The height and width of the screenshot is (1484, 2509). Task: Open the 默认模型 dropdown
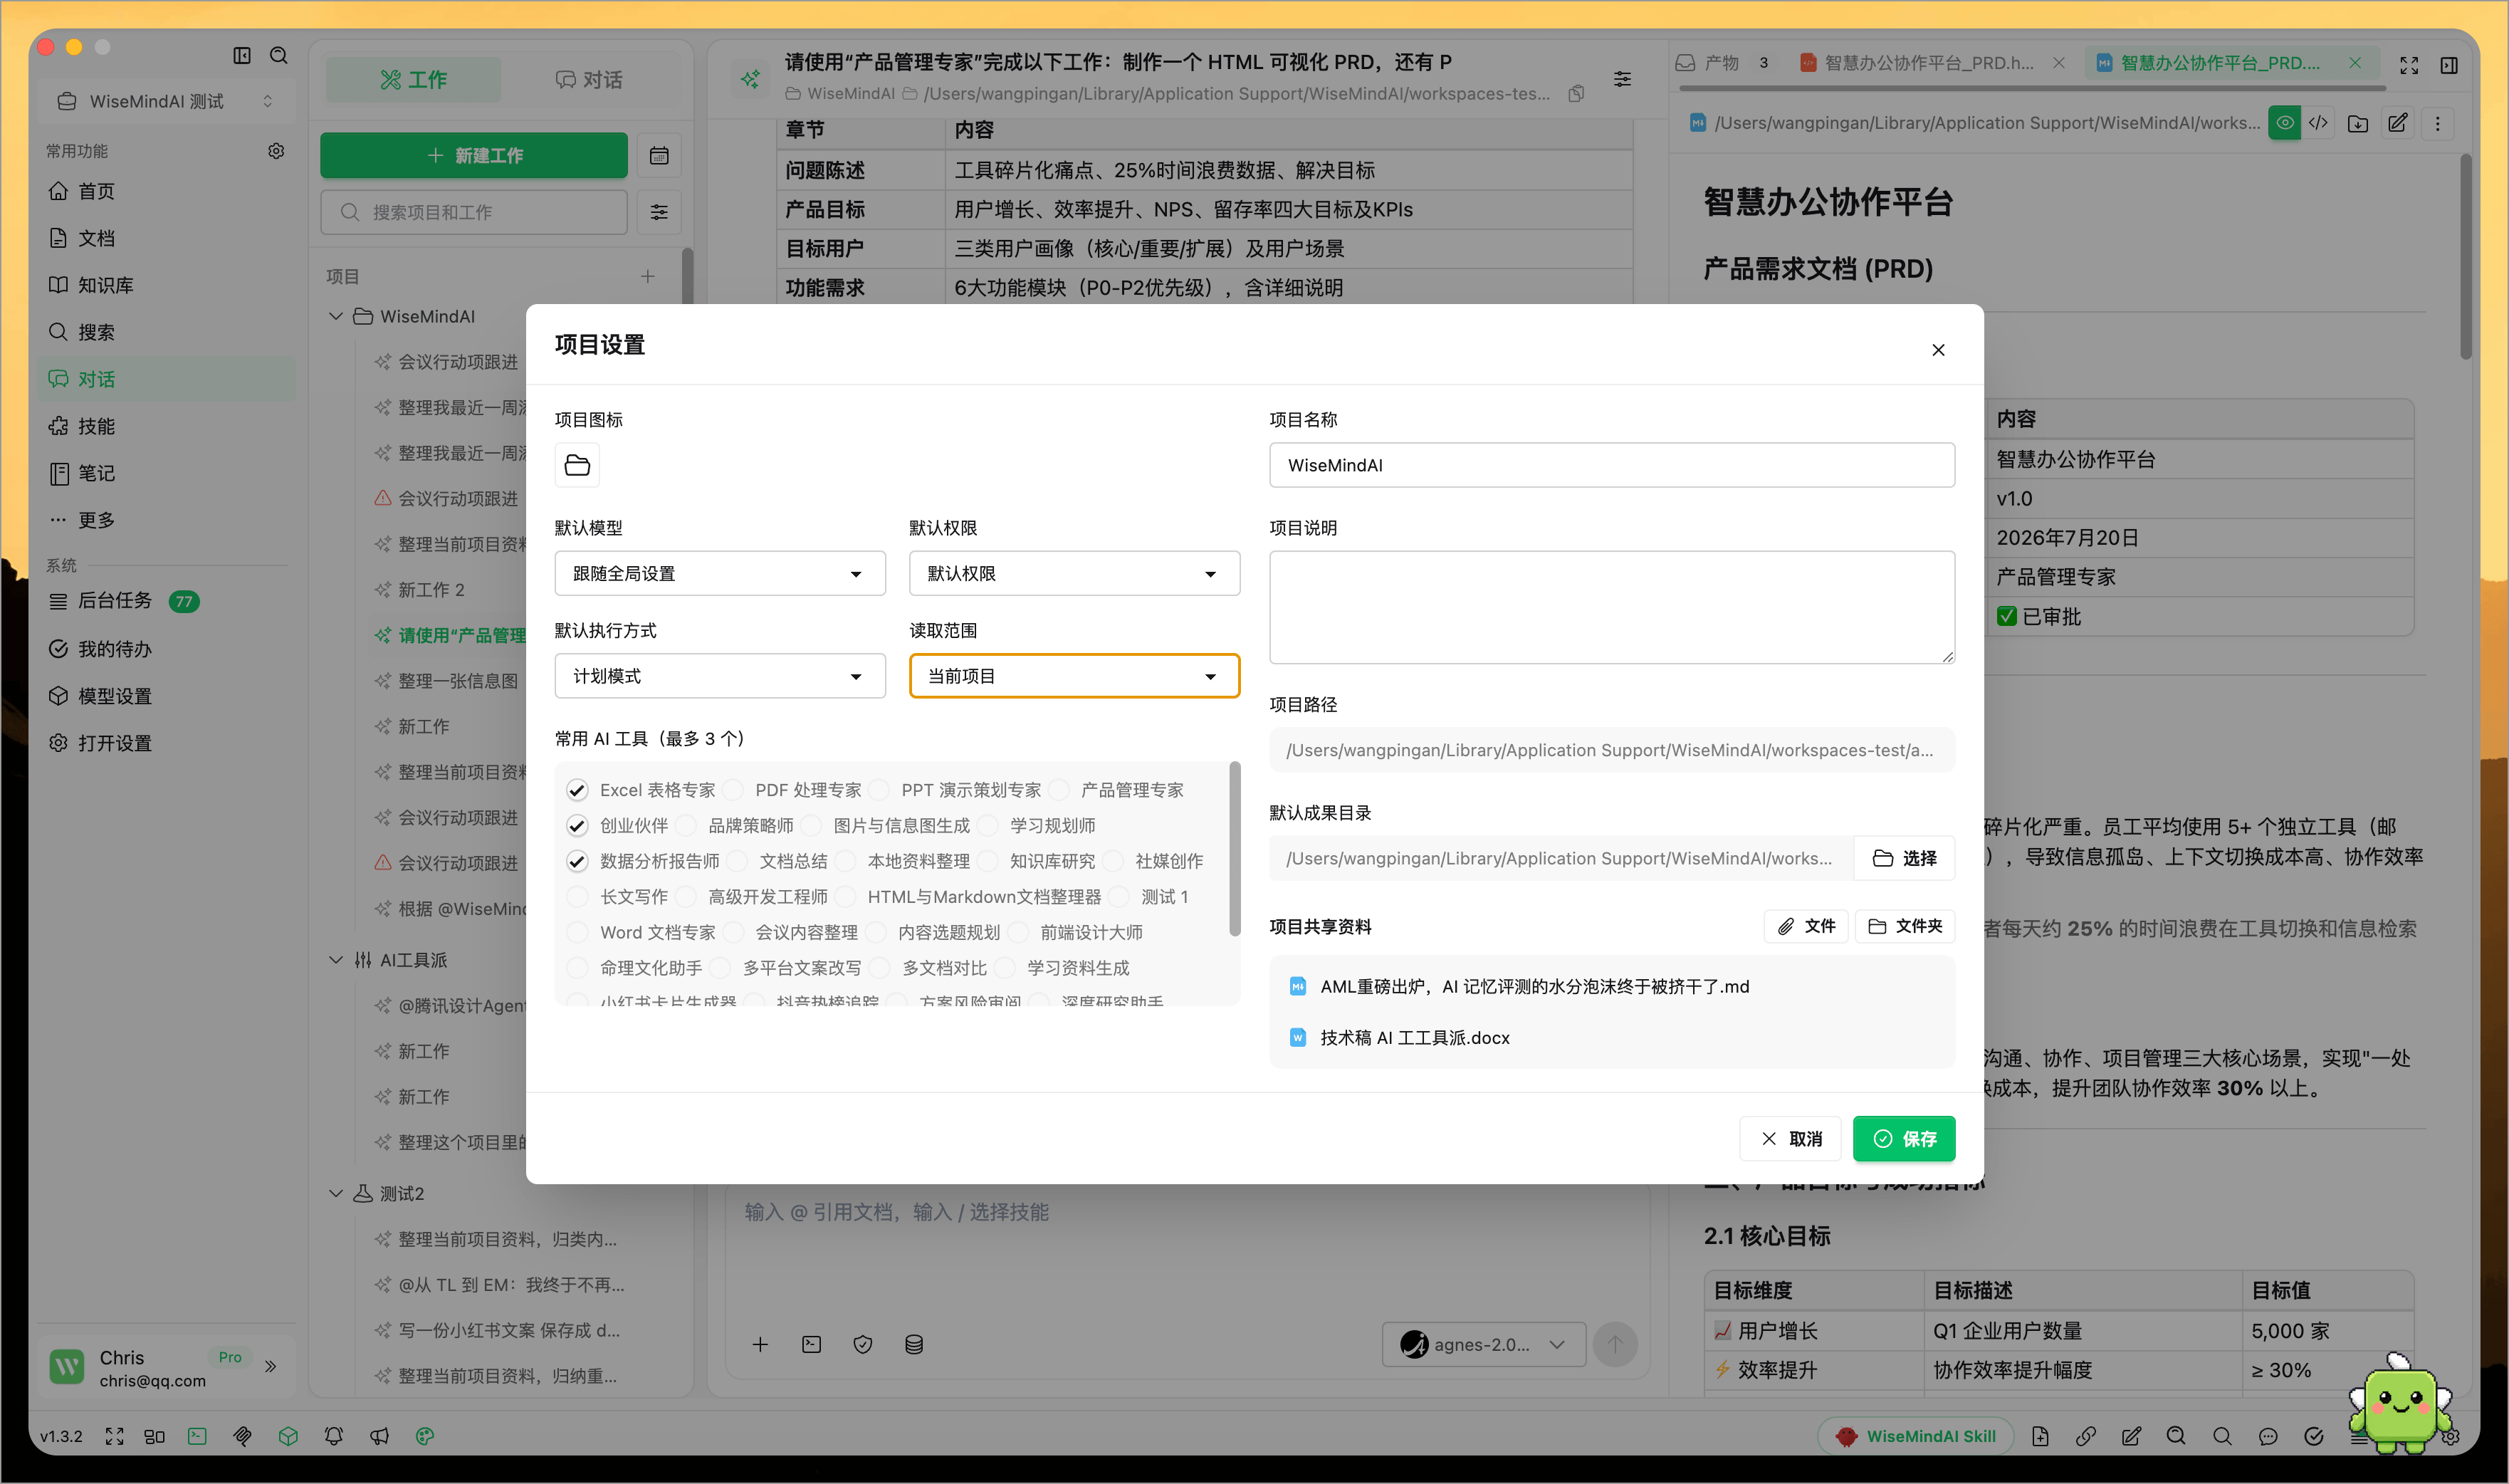720,574
